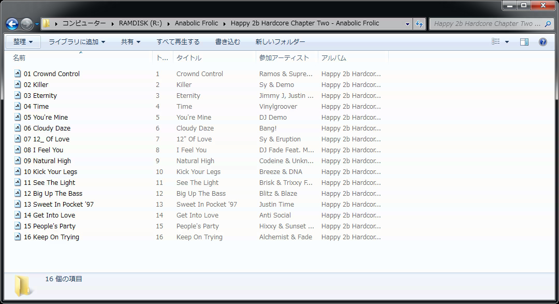Expand the arrow after Anabolic Frolic breadcrumb

point(225,24)
